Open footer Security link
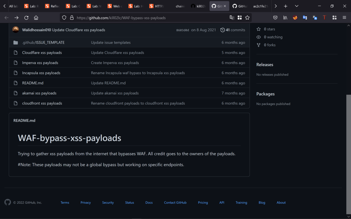 click(x=108, y=202)
